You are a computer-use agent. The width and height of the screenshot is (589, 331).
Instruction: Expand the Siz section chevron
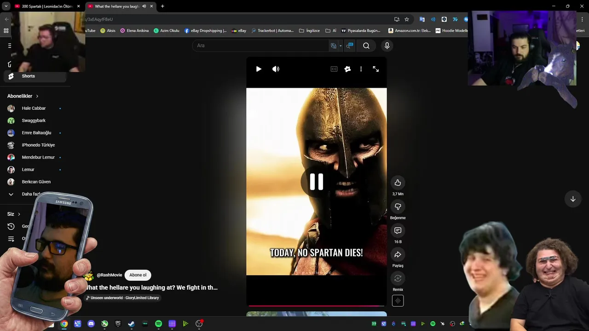19,214
